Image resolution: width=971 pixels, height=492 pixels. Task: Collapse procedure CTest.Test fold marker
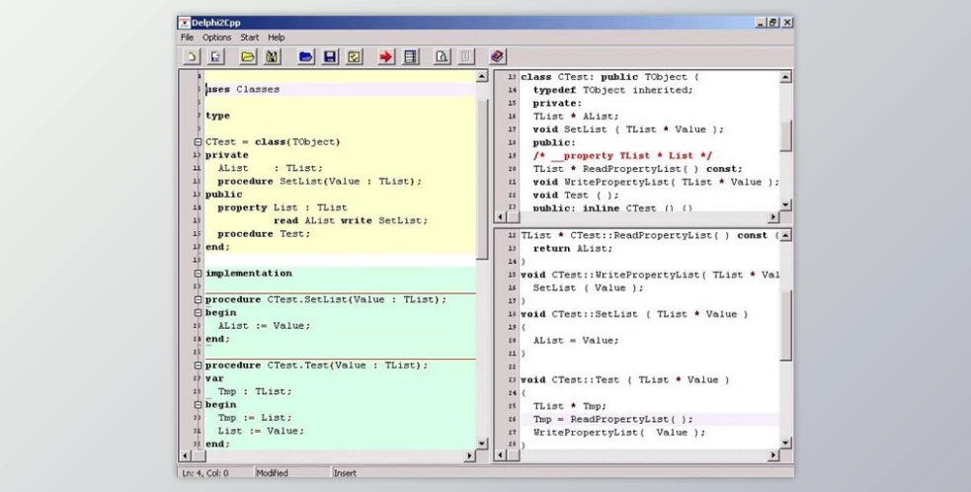point(199,366)
